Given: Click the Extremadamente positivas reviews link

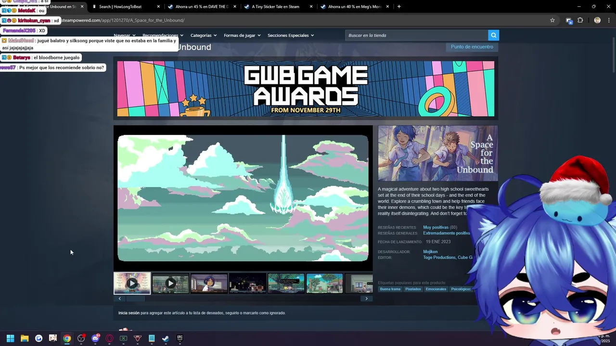Looking at the screenshot, I should (x=447, y=233).
